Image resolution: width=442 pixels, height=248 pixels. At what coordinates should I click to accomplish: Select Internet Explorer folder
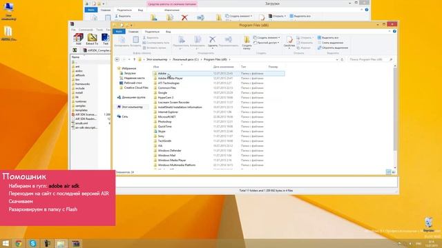(168, 112)
